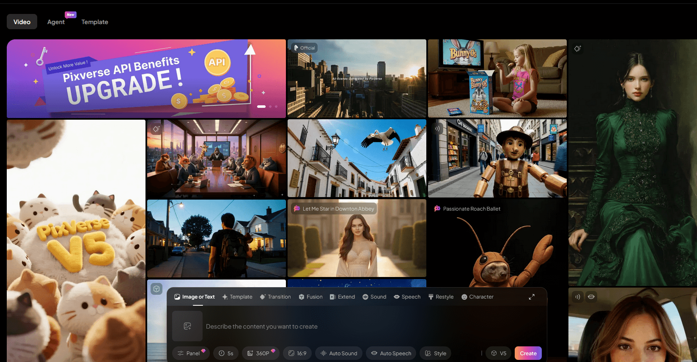Switch to the Agent tab
Image resolution: width=697 pixels, height=362 pixels.
point(56,22)
